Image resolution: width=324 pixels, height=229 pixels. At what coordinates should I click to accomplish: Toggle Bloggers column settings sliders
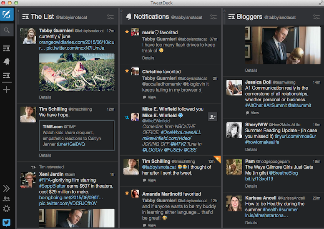coord(316,17)
